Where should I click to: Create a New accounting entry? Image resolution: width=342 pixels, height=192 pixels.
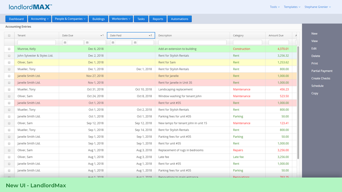pyautogui.click(x=314, y=33)
